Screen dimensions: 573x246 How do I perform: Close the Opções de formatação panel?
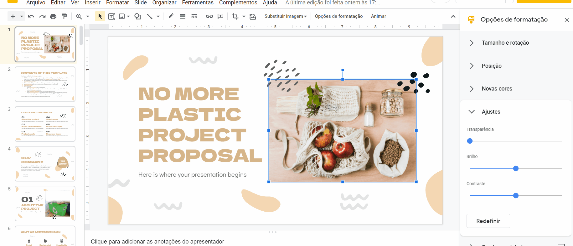[567, 20]
